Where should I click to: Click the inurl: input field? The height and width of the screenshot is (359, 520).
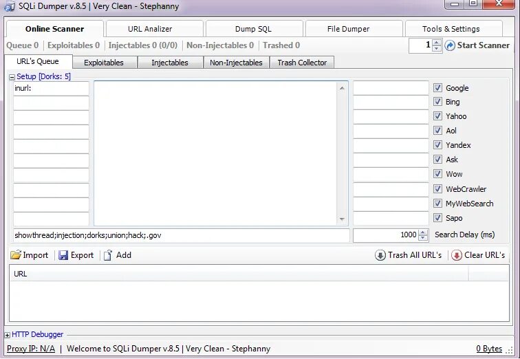[x=51, y=88]
